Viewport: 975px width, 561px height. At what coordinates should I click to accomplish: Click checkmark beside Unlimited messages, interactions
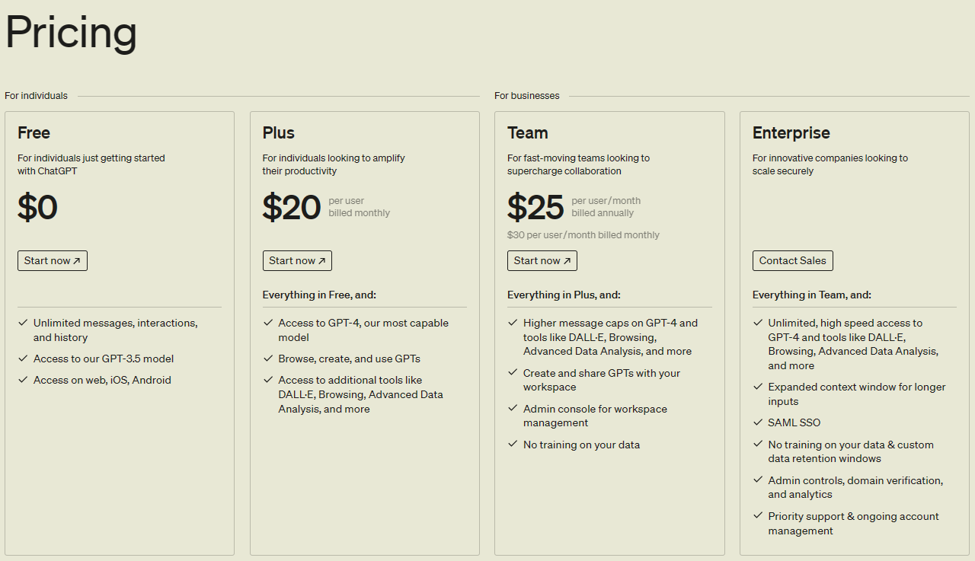23,323
